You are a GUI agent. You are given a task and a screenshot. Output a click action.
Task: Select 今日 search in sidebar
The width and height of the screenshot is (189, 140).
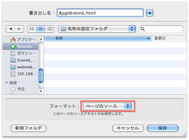tap(20, 89)
